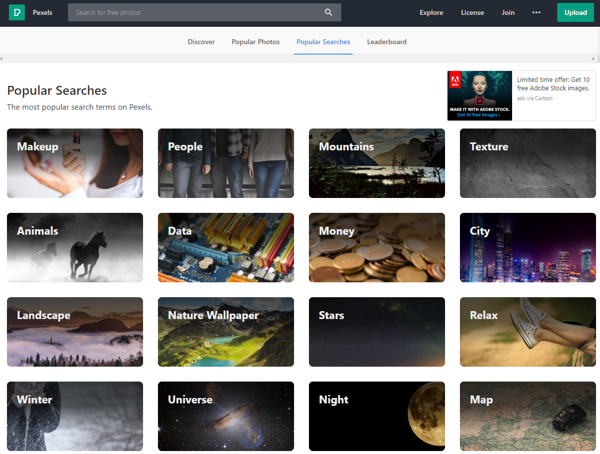Select the Mountains search tile
This screenshot has height=454, width=600.
pyautogui.click(x=376, y=163)
